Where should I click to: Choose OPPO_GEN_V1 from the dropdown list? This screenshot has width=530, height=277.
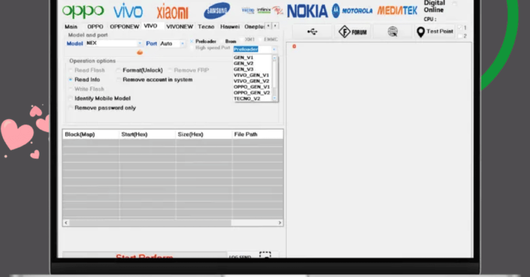pyautogui.click(x=253, y=87)
